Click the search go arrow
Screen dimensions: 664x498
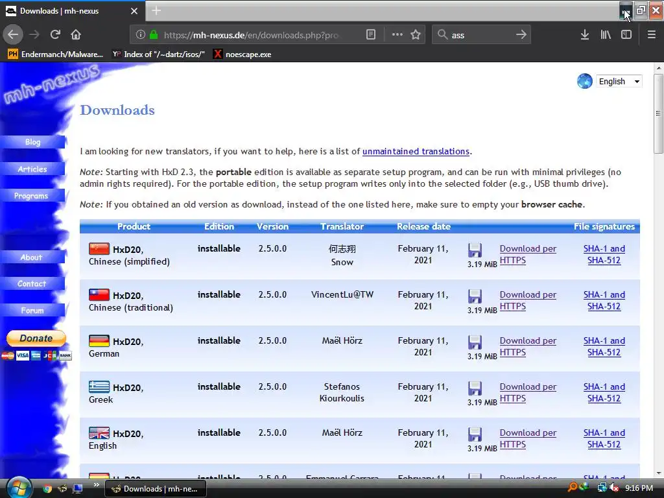521,35
